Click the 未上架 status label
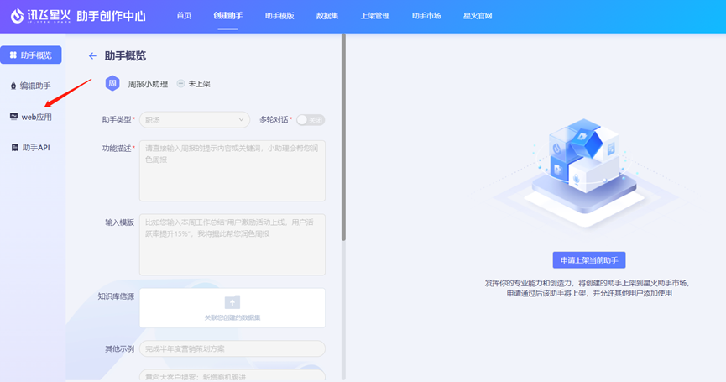The image size is (726, 382). (199, 84)
